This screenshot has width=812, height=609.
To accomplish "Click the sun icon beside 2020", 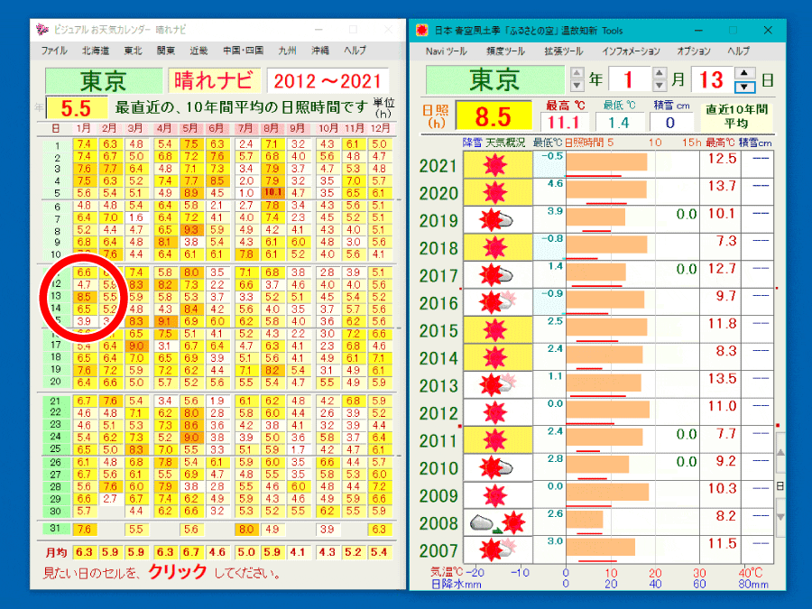I will click(496, 193).
